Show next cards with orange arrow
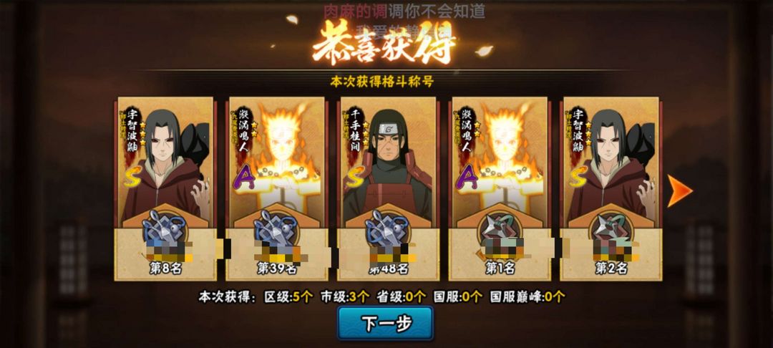773x348 pixels. click(x=680, y=190)
